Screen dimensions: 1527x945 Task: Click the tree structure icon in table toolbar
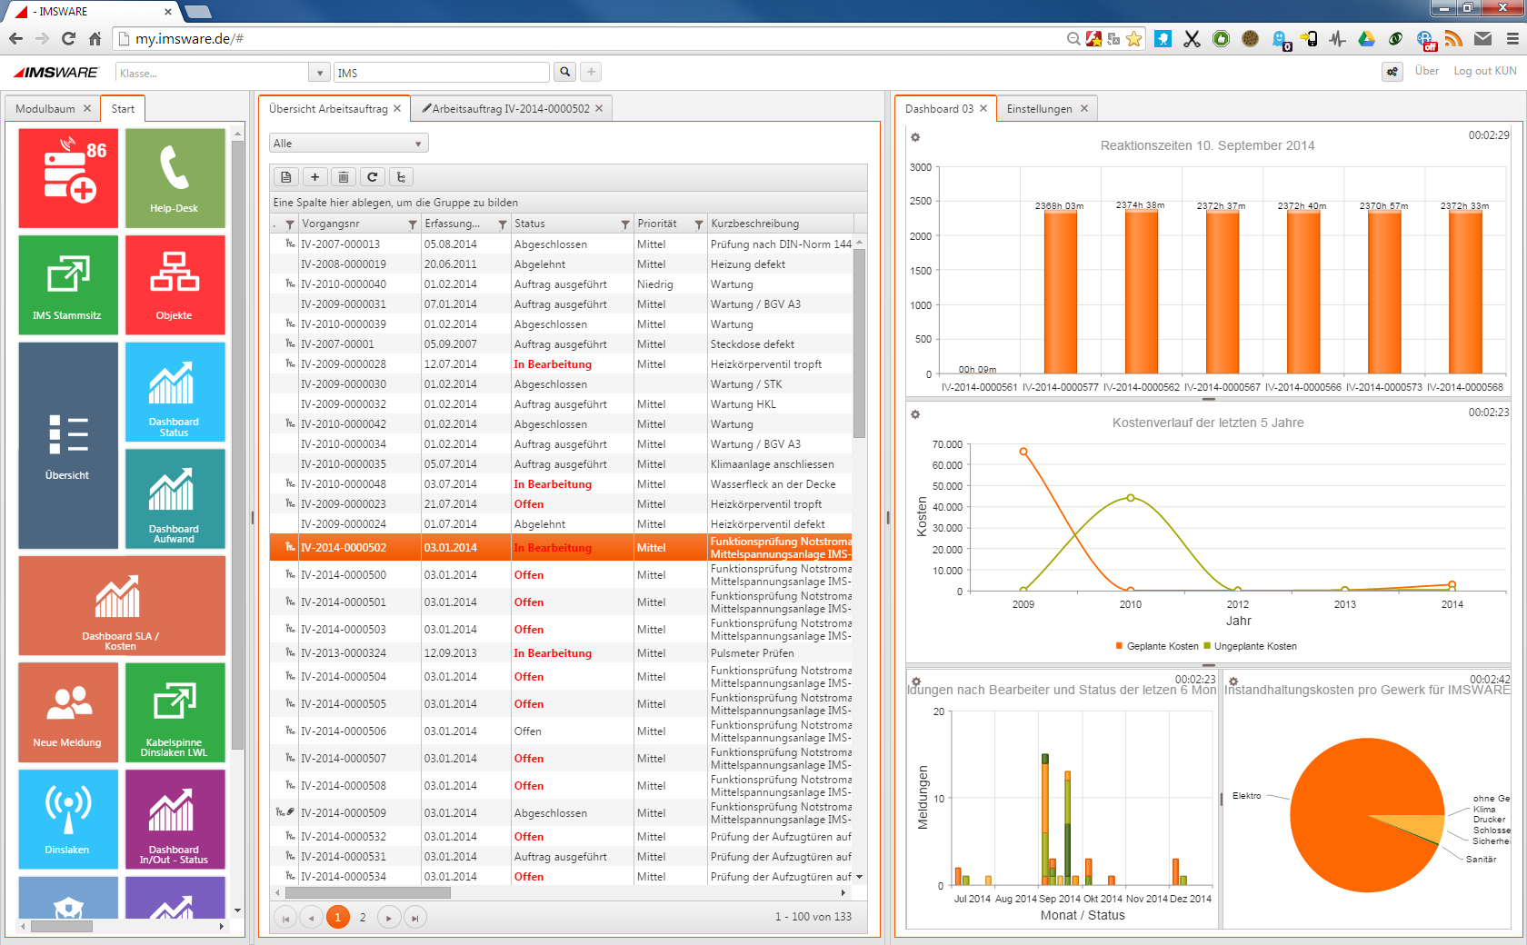coord(401,177)
